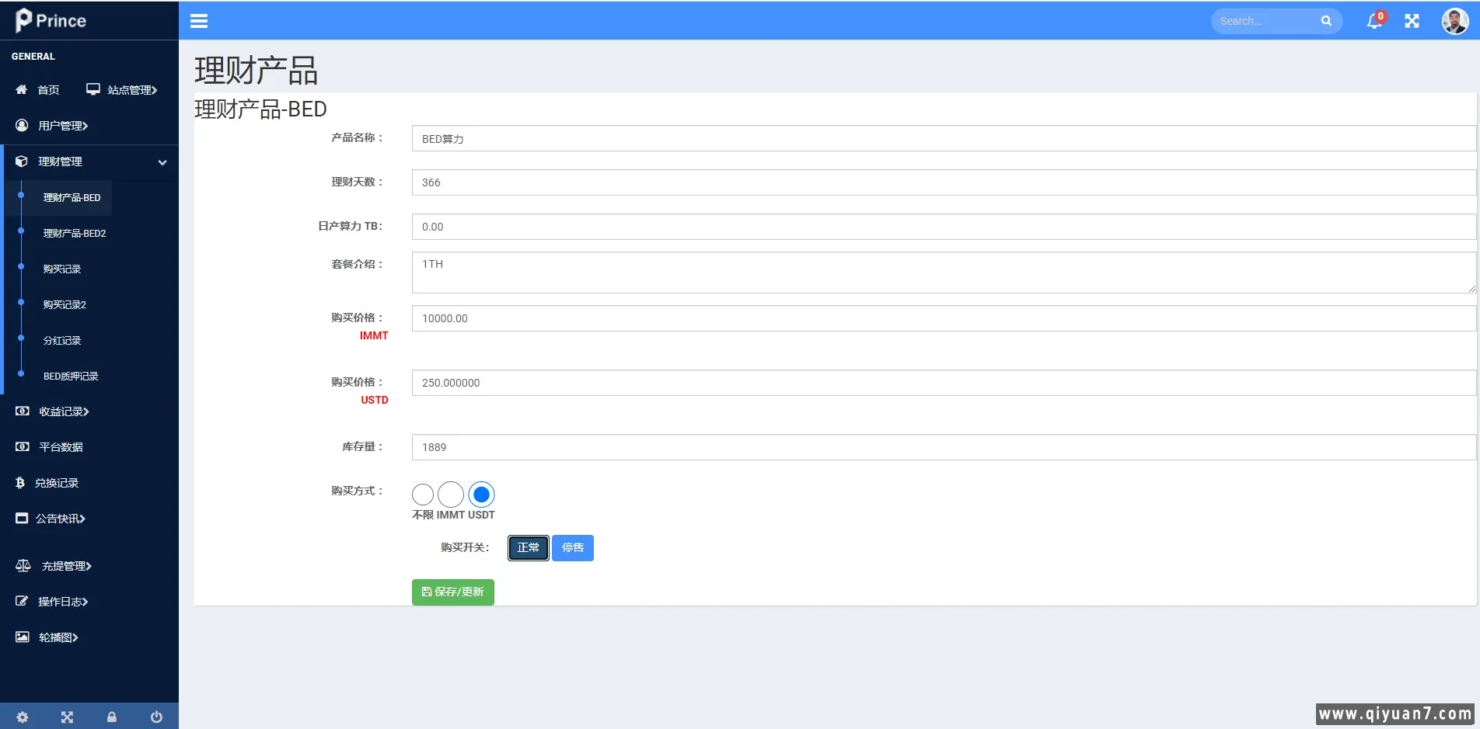Screen dimensions: 1480x729
Task: Click the hamburger menu icon
Action: pyautogui.click(x=199, y=21)
